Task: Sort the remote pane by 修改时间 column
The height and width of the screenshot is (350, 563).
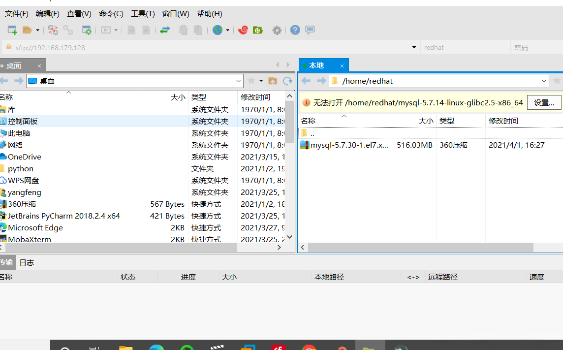Action: coord(524,121)
